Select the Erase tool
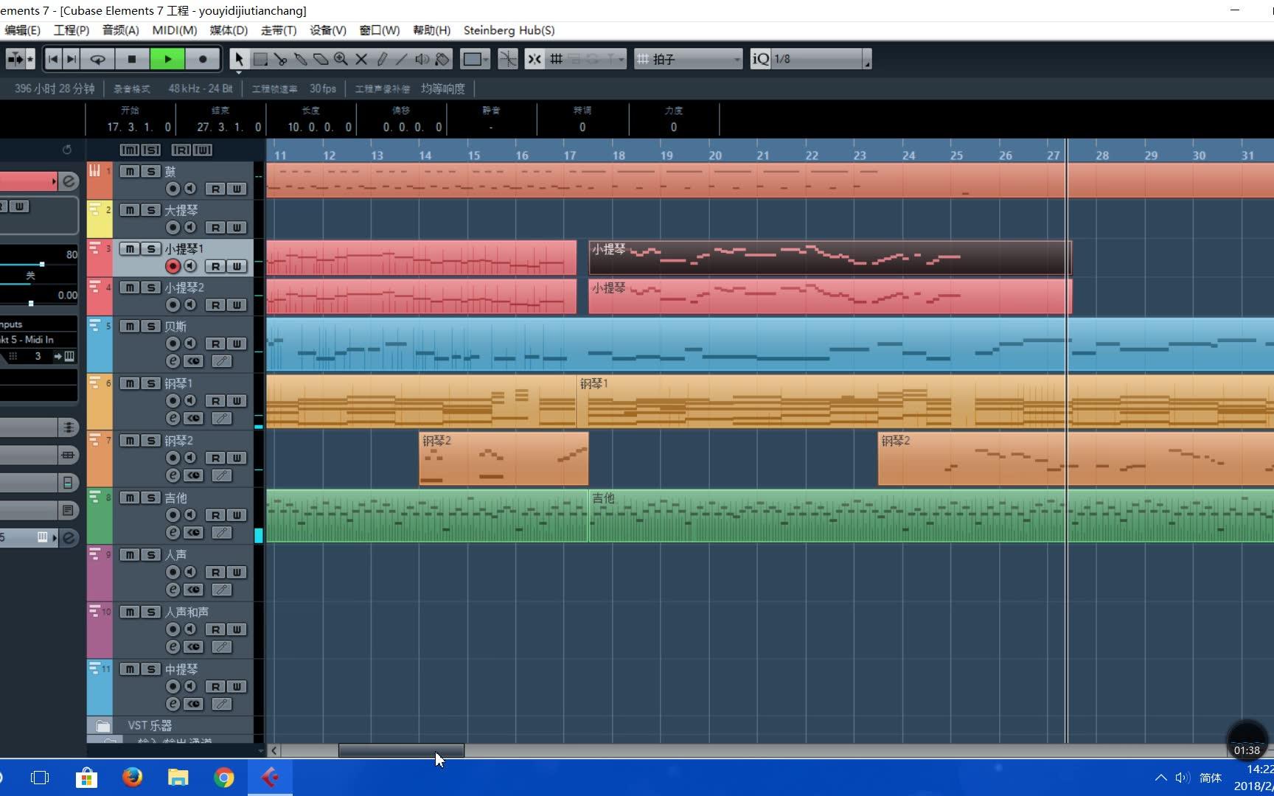The width and height of the screenshot is (1274, 796). 321,59
